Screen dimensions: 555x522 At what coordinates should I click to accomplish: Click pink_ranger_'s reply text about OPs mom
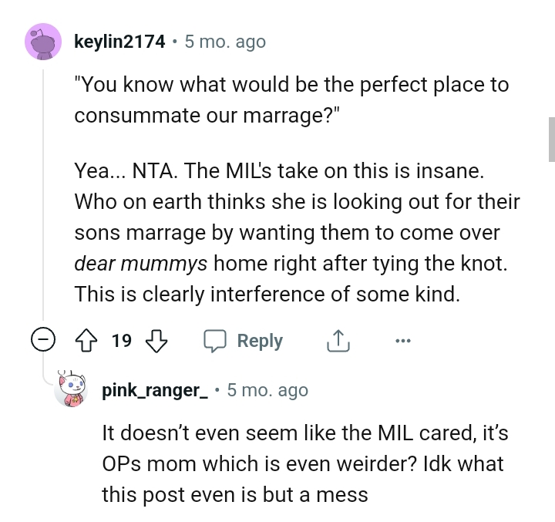[304, 463]
